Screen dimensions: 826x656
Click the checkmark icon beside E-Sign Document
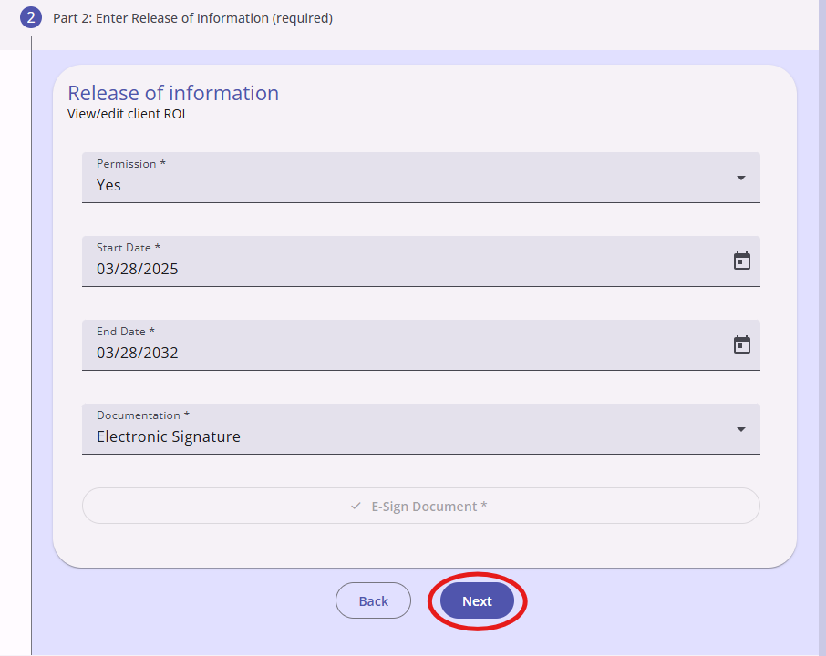[356, 506]
